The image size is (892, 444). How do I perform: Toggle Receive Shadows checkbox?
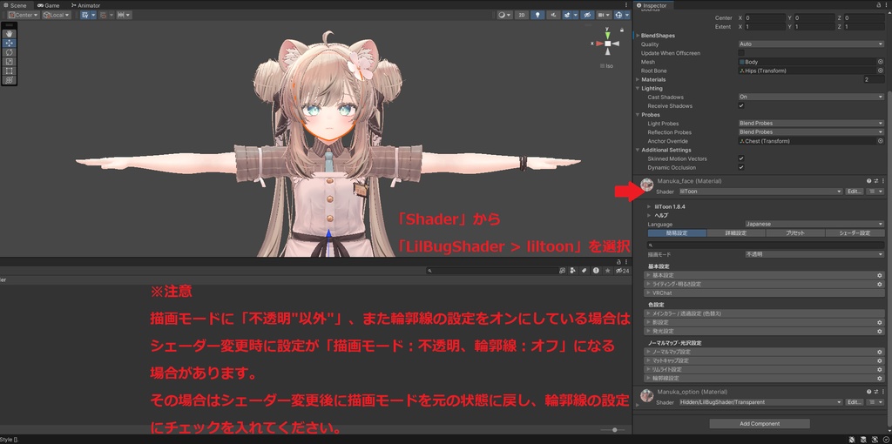click(741, 105)
